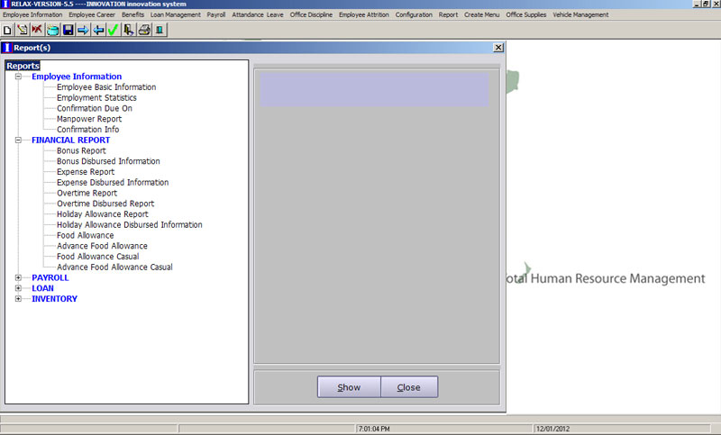This screenshot has height=435, width=721.
Task: Select Advance Food Allowance Casual report
Action: coord(114,267)
